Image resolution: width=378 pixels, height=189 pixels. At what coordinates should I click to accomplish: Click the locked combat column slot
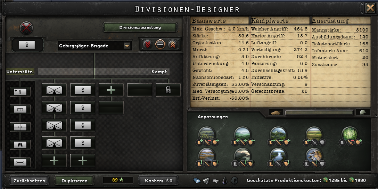168,90
